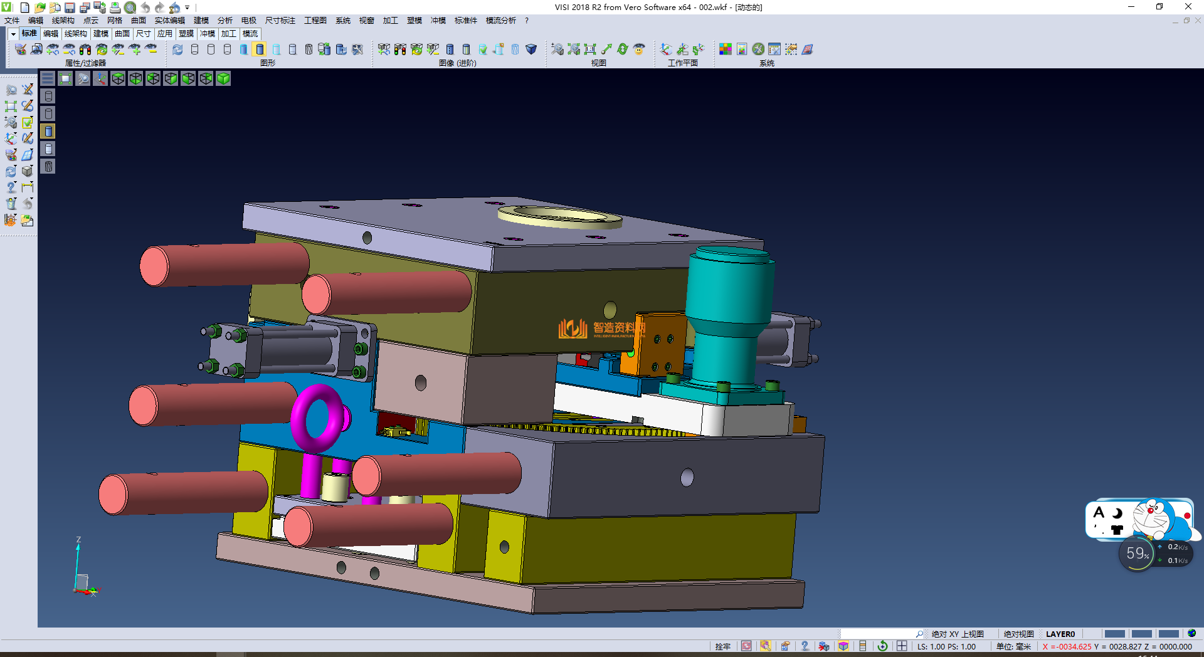Click the blue help question mark in status bar
Screen dimensions: 1204x657
(805, 646)
